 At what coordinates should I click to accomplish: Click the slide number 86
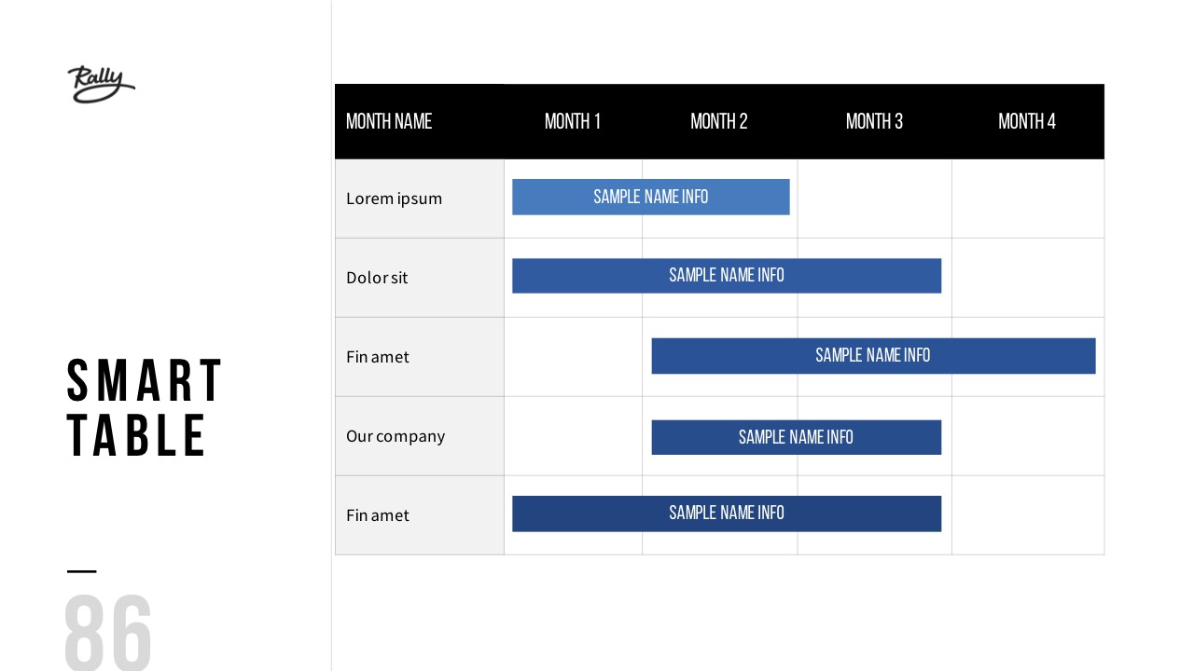(108, 632)
